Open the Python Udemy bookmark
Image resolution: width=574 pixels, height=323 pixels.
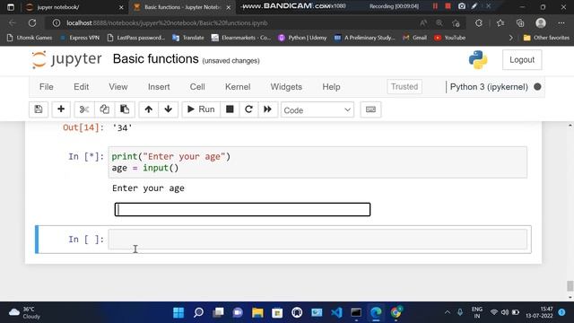(x=302, y=38)
